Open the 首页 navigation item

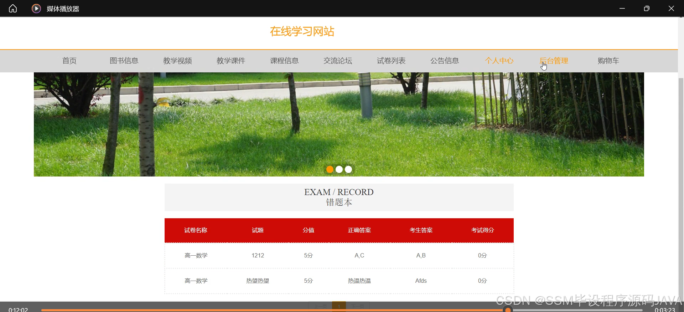coord(69,61)
